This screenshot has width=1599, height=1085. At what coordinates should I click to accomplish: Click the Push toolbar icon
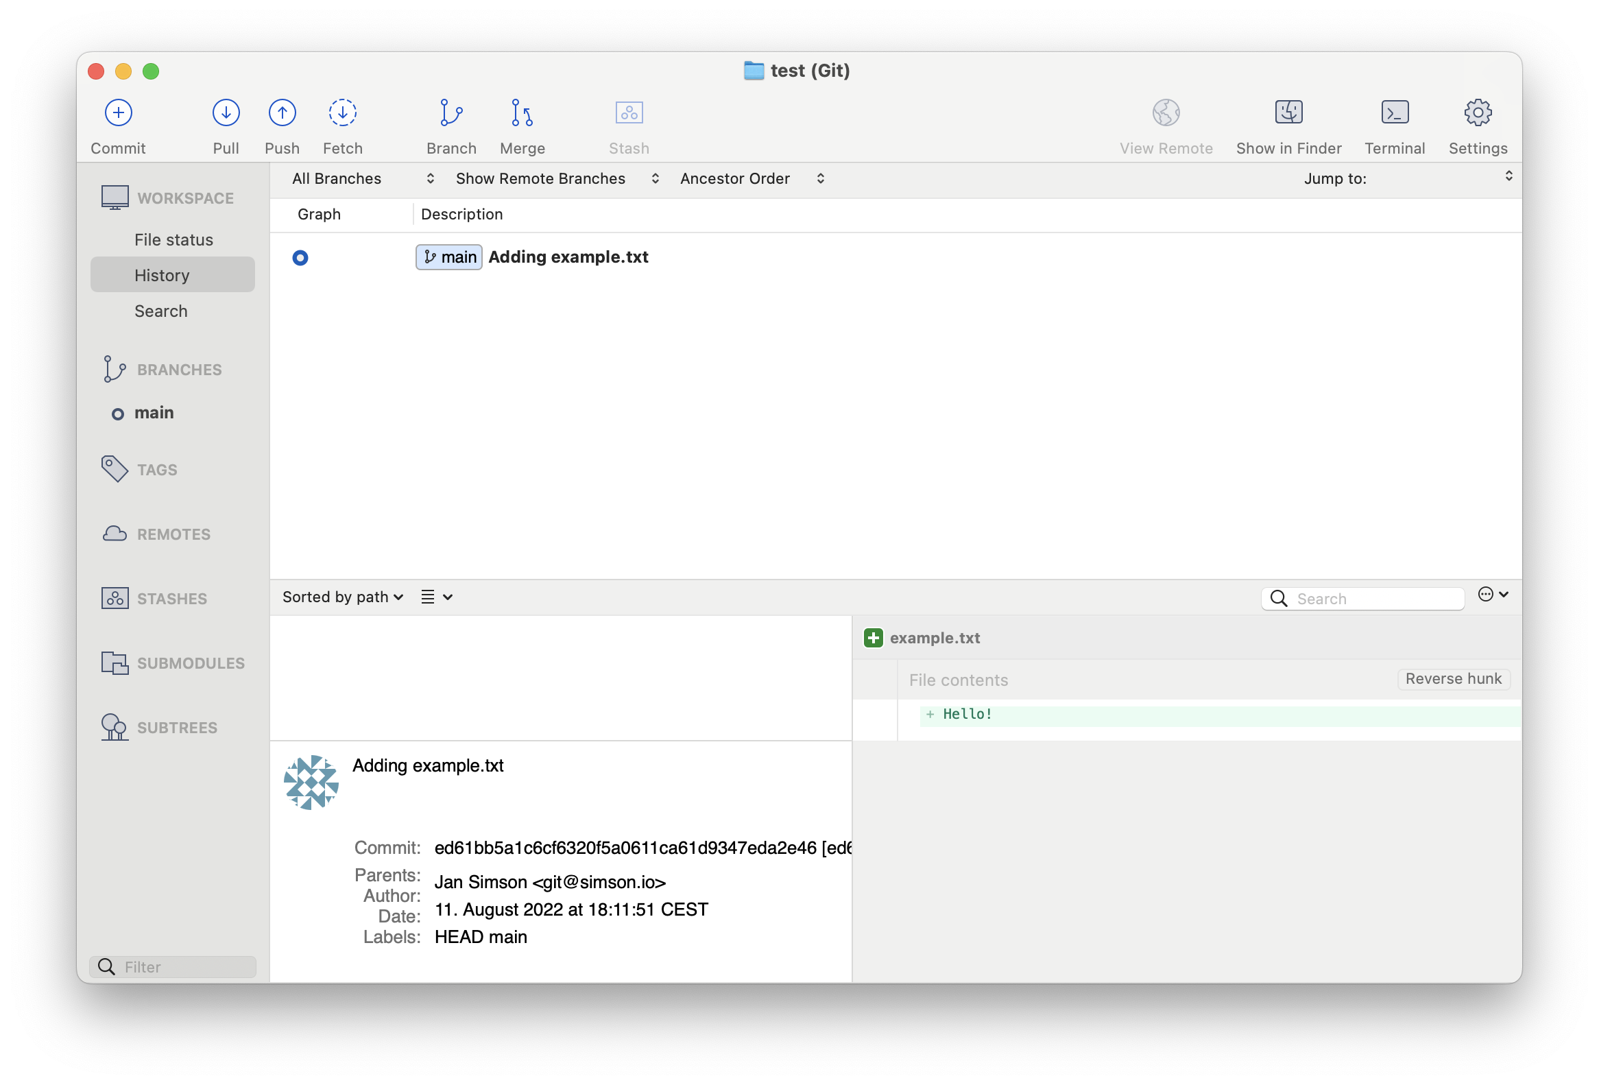pos(282,113)
